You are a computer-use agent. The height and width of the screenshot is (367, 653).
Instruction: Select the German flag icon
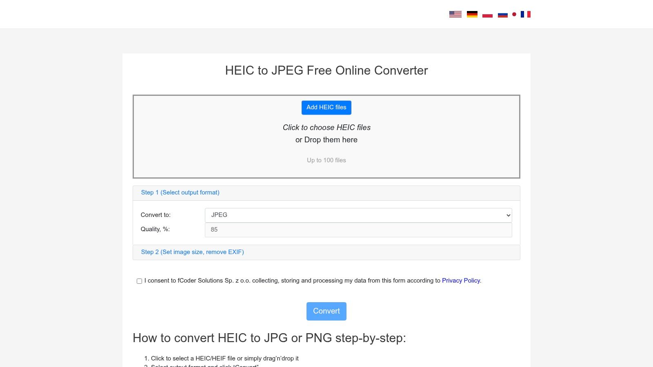pyautogui.click(x=472, y=14)
